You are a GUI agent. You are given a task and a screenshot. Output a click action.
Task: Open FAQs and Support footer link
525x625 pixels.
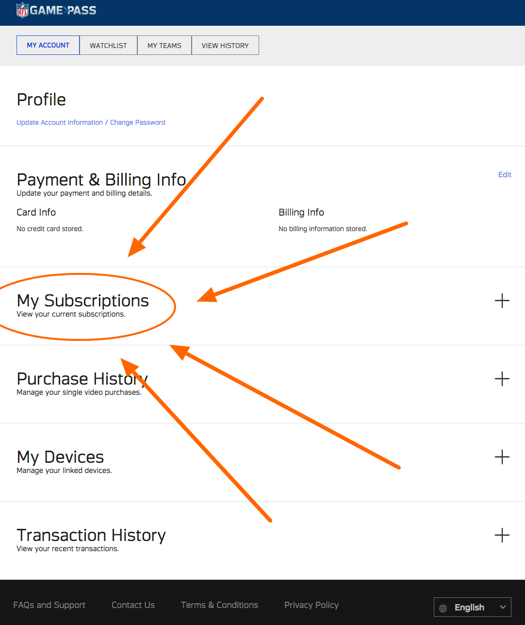pos(49,605)
